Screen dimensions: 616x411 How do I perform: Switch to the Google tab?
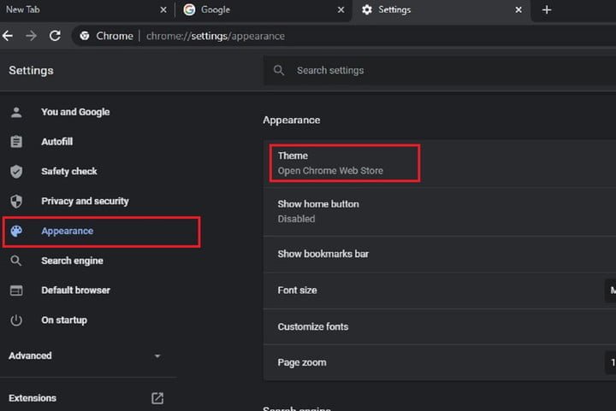click(257, 10)
